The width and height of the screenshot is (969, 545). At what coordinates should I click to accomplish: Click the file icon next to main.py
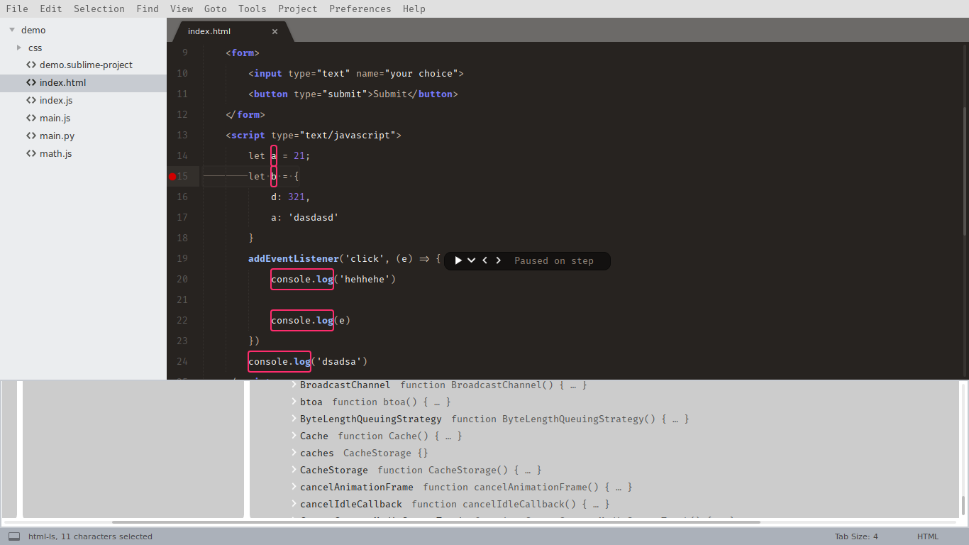point(31,136)
